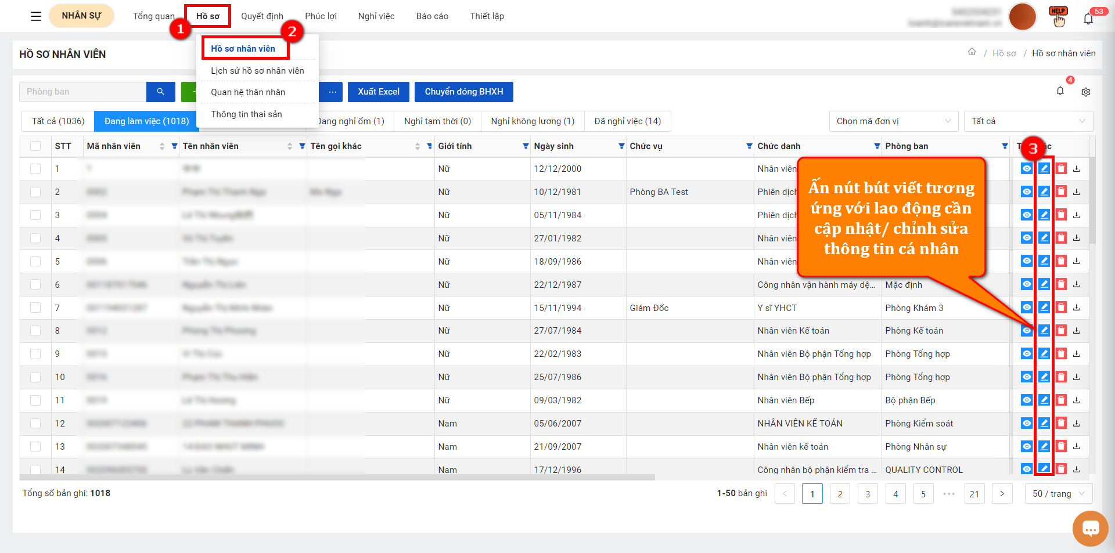The image size is (1115, 553).
Task: Select Lịch sử hồ sơ nhân viên menu item
Action: pos(257,71)
